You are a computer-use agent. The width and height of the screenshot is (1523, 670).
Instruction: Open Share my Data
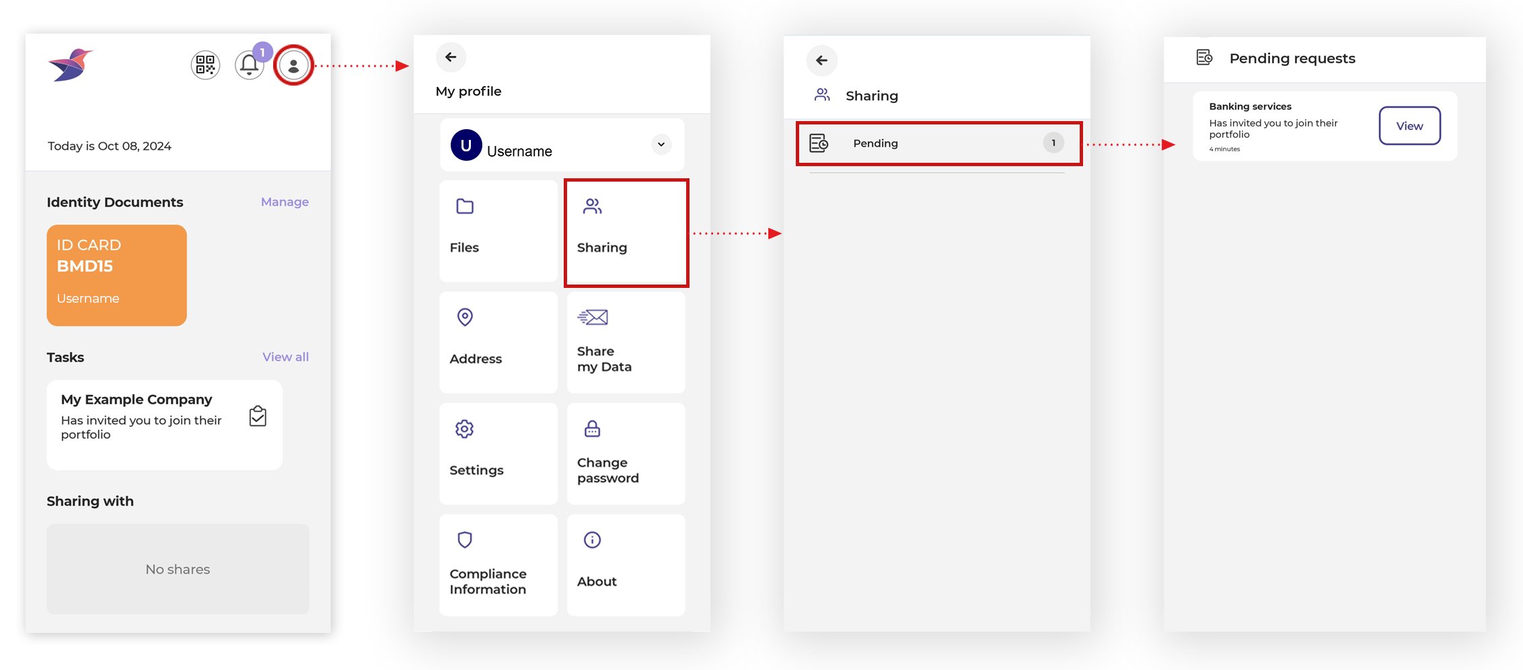point(626,342)
